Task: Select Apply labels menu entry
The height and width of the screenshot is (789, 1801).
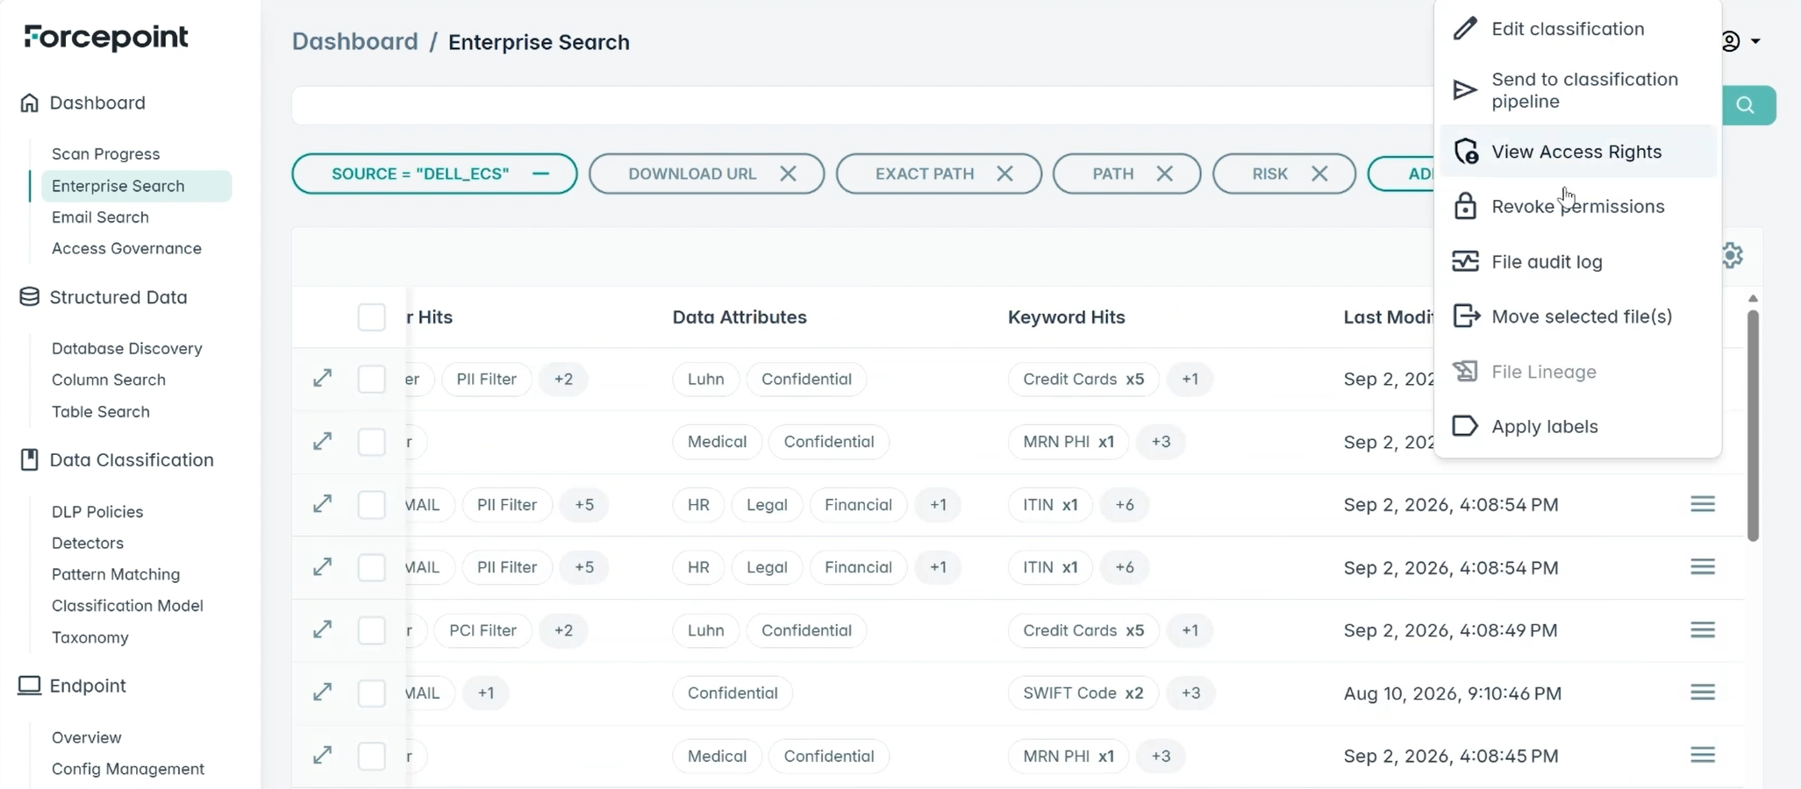Action: click(x=1578, y=426)
